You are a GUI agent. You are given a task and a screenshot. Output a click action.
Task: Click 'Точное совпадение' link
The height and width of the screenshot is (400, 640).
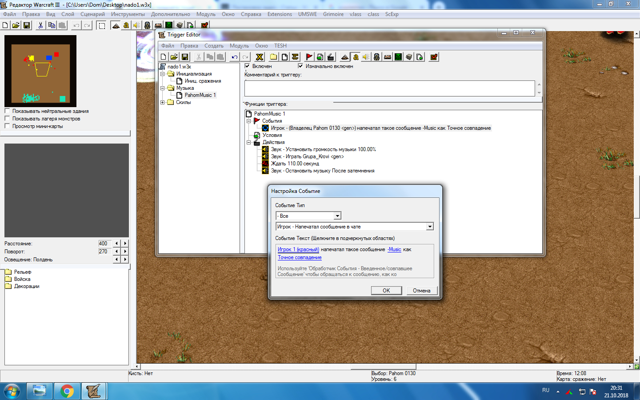click(x=300, y=257)
